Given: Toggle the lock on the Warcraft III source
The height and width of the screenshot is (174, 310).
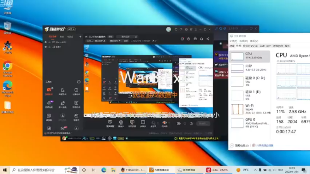Looking at the screenshot, I should [50, 42].
